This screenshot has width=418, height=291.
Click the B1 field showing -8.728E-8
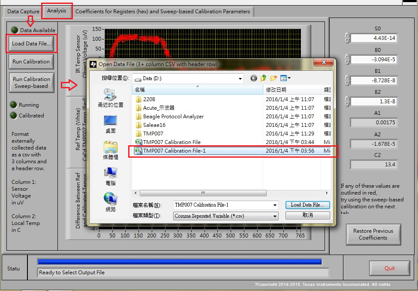coord(374,81)
